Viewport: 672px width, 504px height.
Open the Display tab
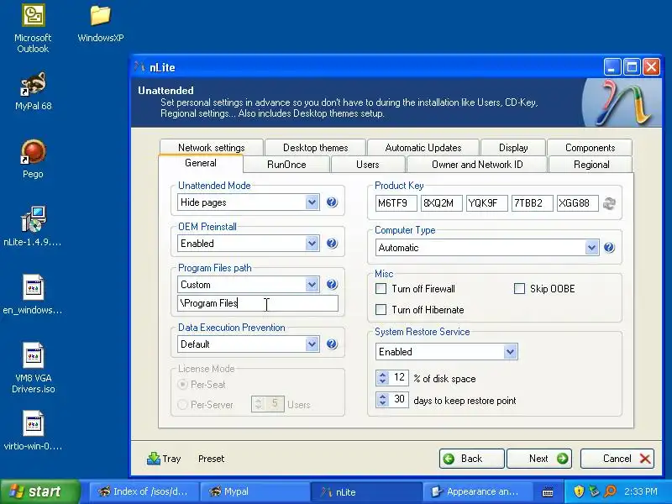[513, 148]
